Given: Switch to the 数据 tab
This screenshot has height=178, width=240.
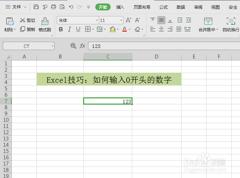Looking at the screenshot, I should click(181, 7).
